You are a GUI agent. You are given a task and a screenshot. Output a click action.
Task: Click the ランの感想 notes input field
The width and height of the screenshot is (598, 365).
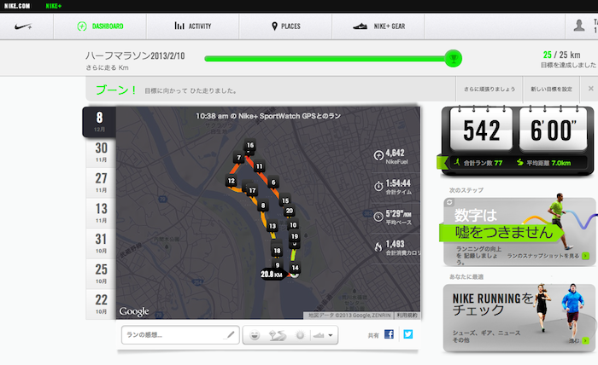[x=180, y=335]
